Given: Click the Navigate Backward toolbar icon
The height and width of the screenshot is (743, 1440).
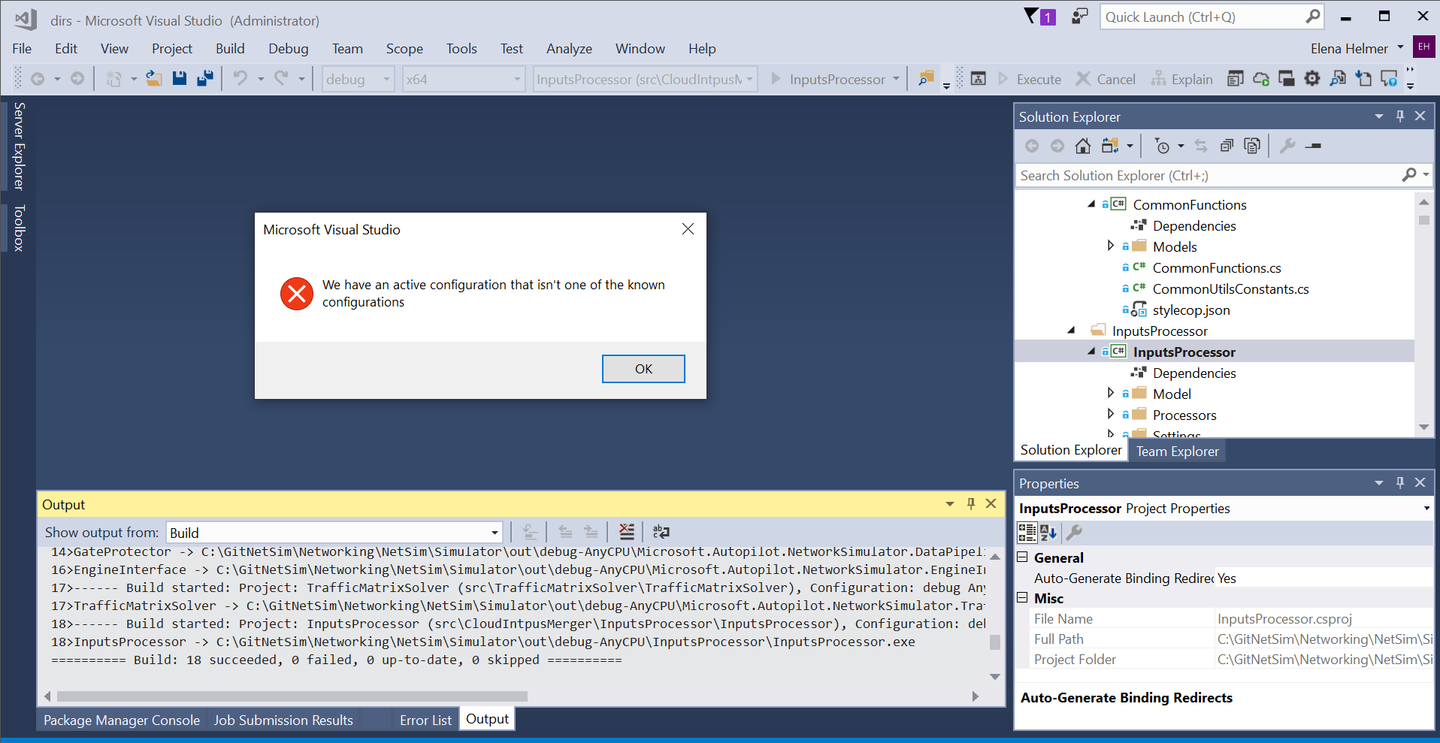Looking at the screenshot, I should [x=38, y=78].
